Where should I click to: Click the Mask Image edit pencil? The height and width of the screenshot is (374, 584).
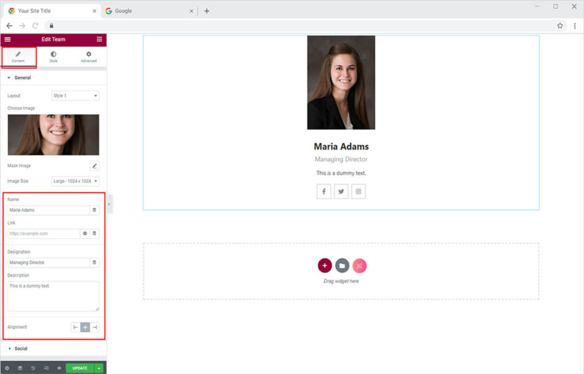[x=95, y=166]
